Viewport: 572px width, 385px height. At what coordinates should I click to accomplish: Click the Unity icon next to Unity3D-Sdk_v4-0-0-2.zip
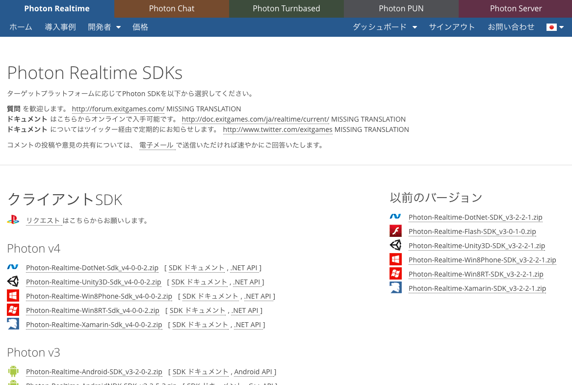coord(13,282)
